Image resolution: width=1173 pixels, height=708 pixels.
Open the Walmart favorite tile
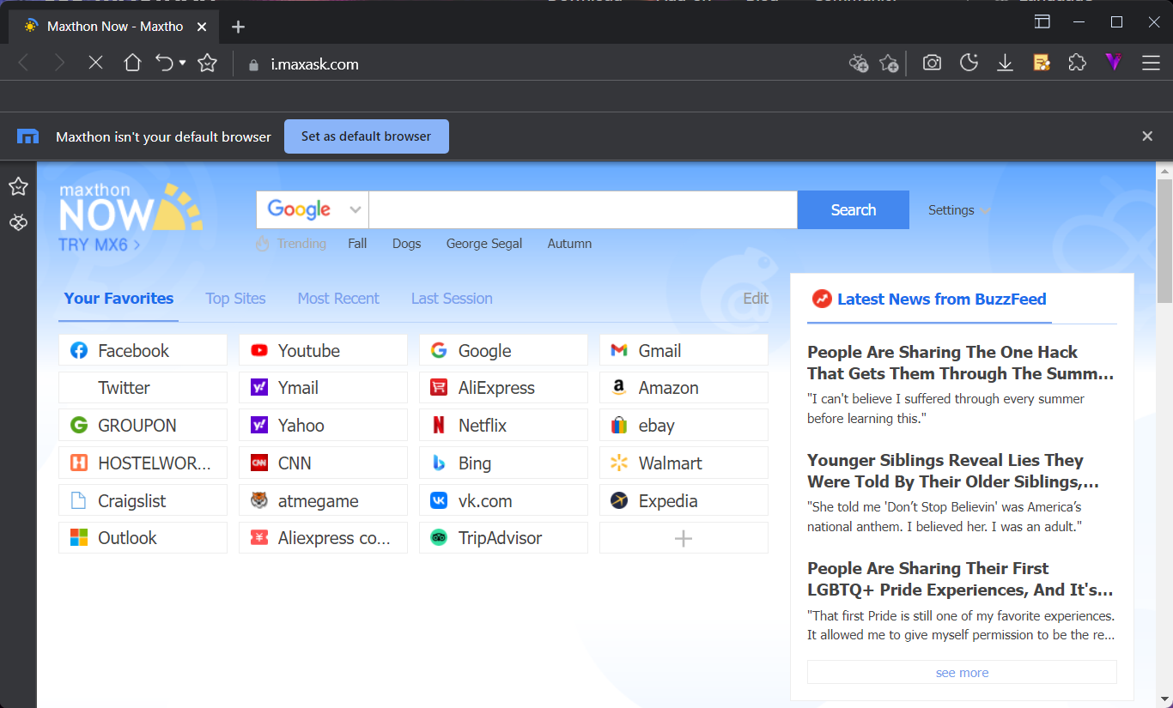click(x=684, y=463)
